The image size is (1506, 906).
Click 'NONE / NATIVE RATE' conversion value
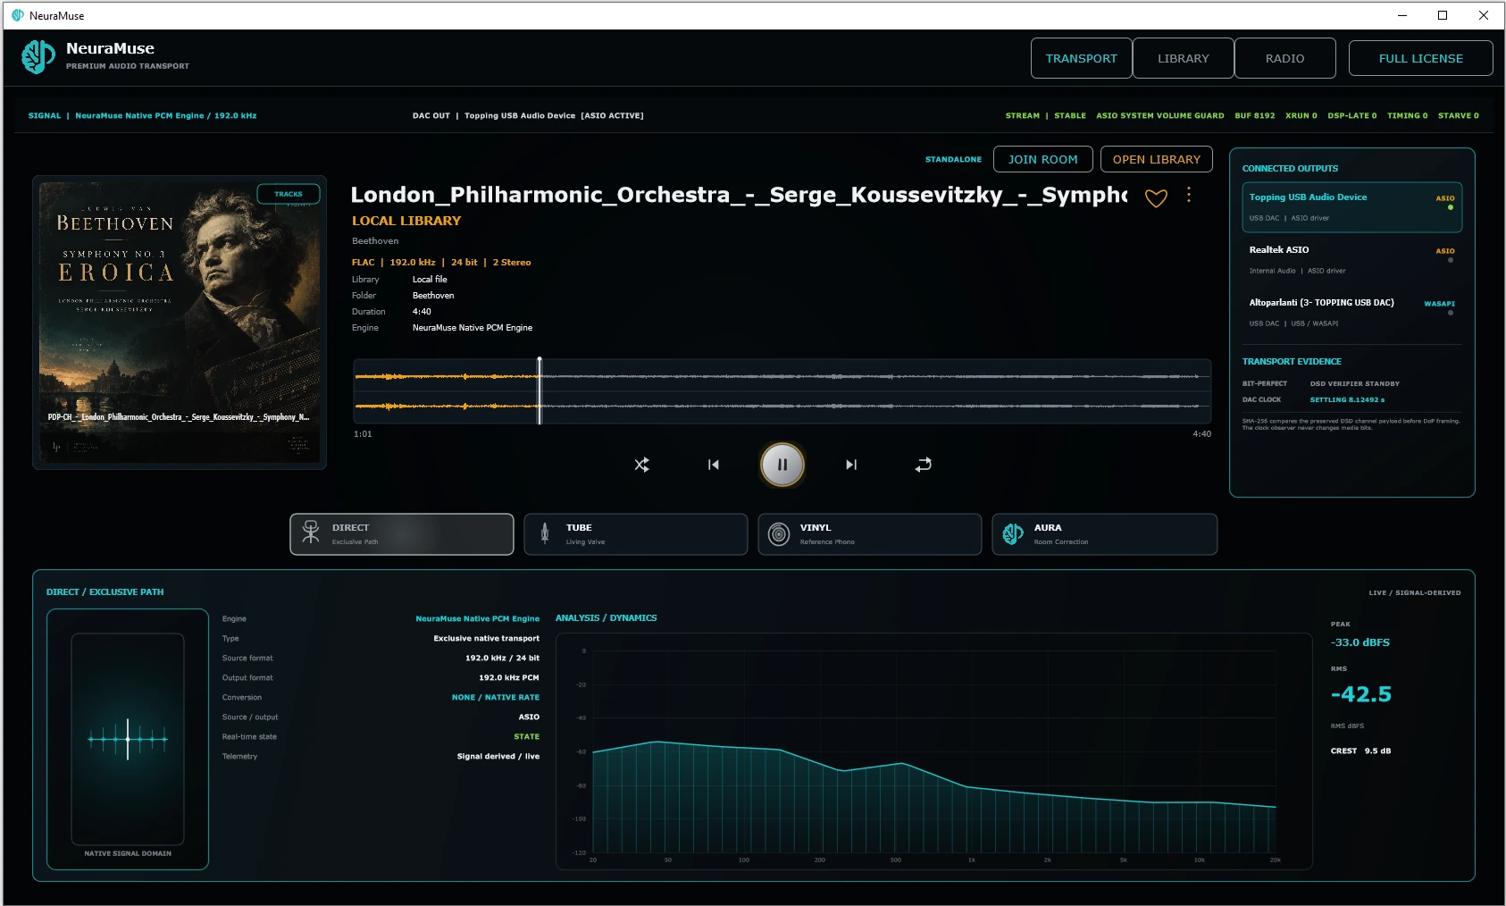(x=496, y=698)
